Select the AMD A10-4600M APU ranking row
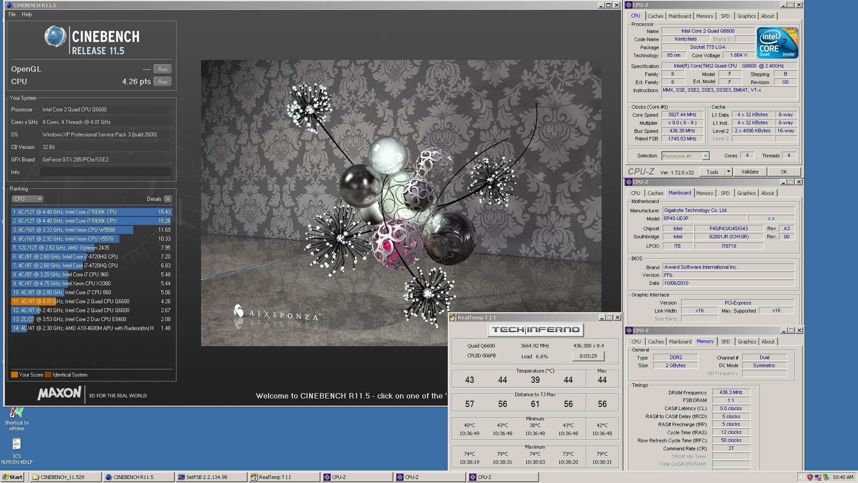858x483 pixels. click(x=91, y=328)
